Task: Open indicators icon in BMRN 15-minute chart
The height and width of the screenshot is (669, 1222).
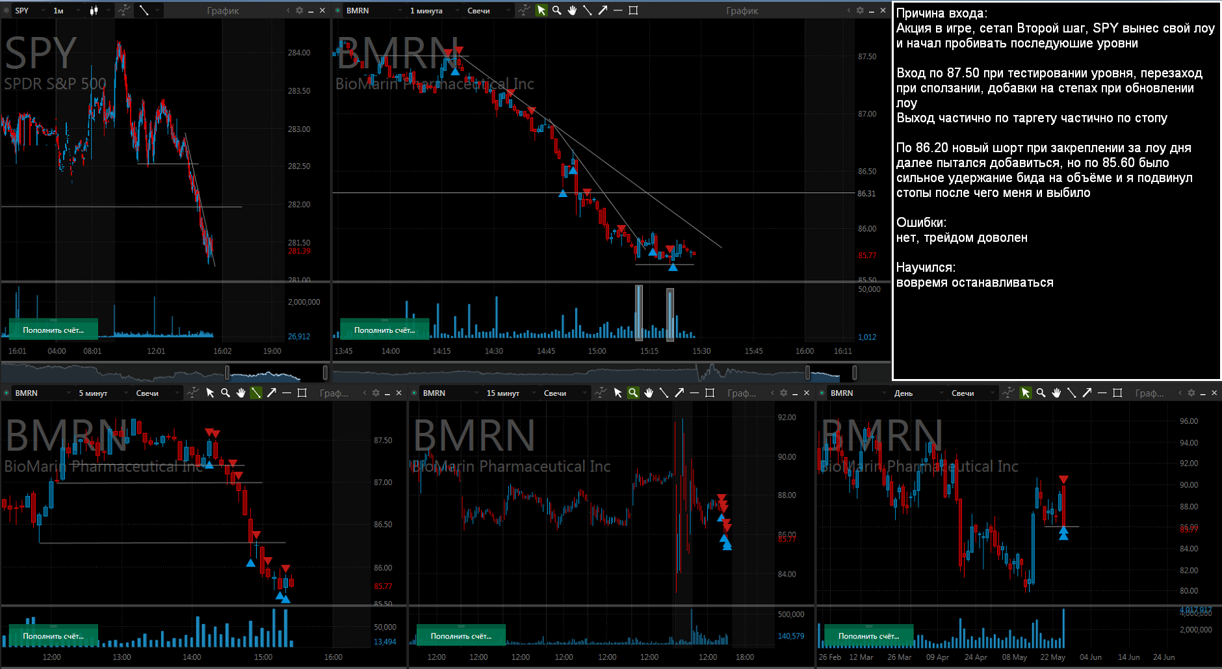Action: click(x=601, y=393)
